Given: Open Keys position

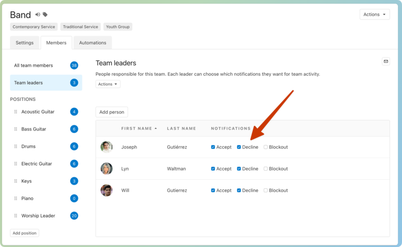Looking at the screenshot, I should [27, 181].
